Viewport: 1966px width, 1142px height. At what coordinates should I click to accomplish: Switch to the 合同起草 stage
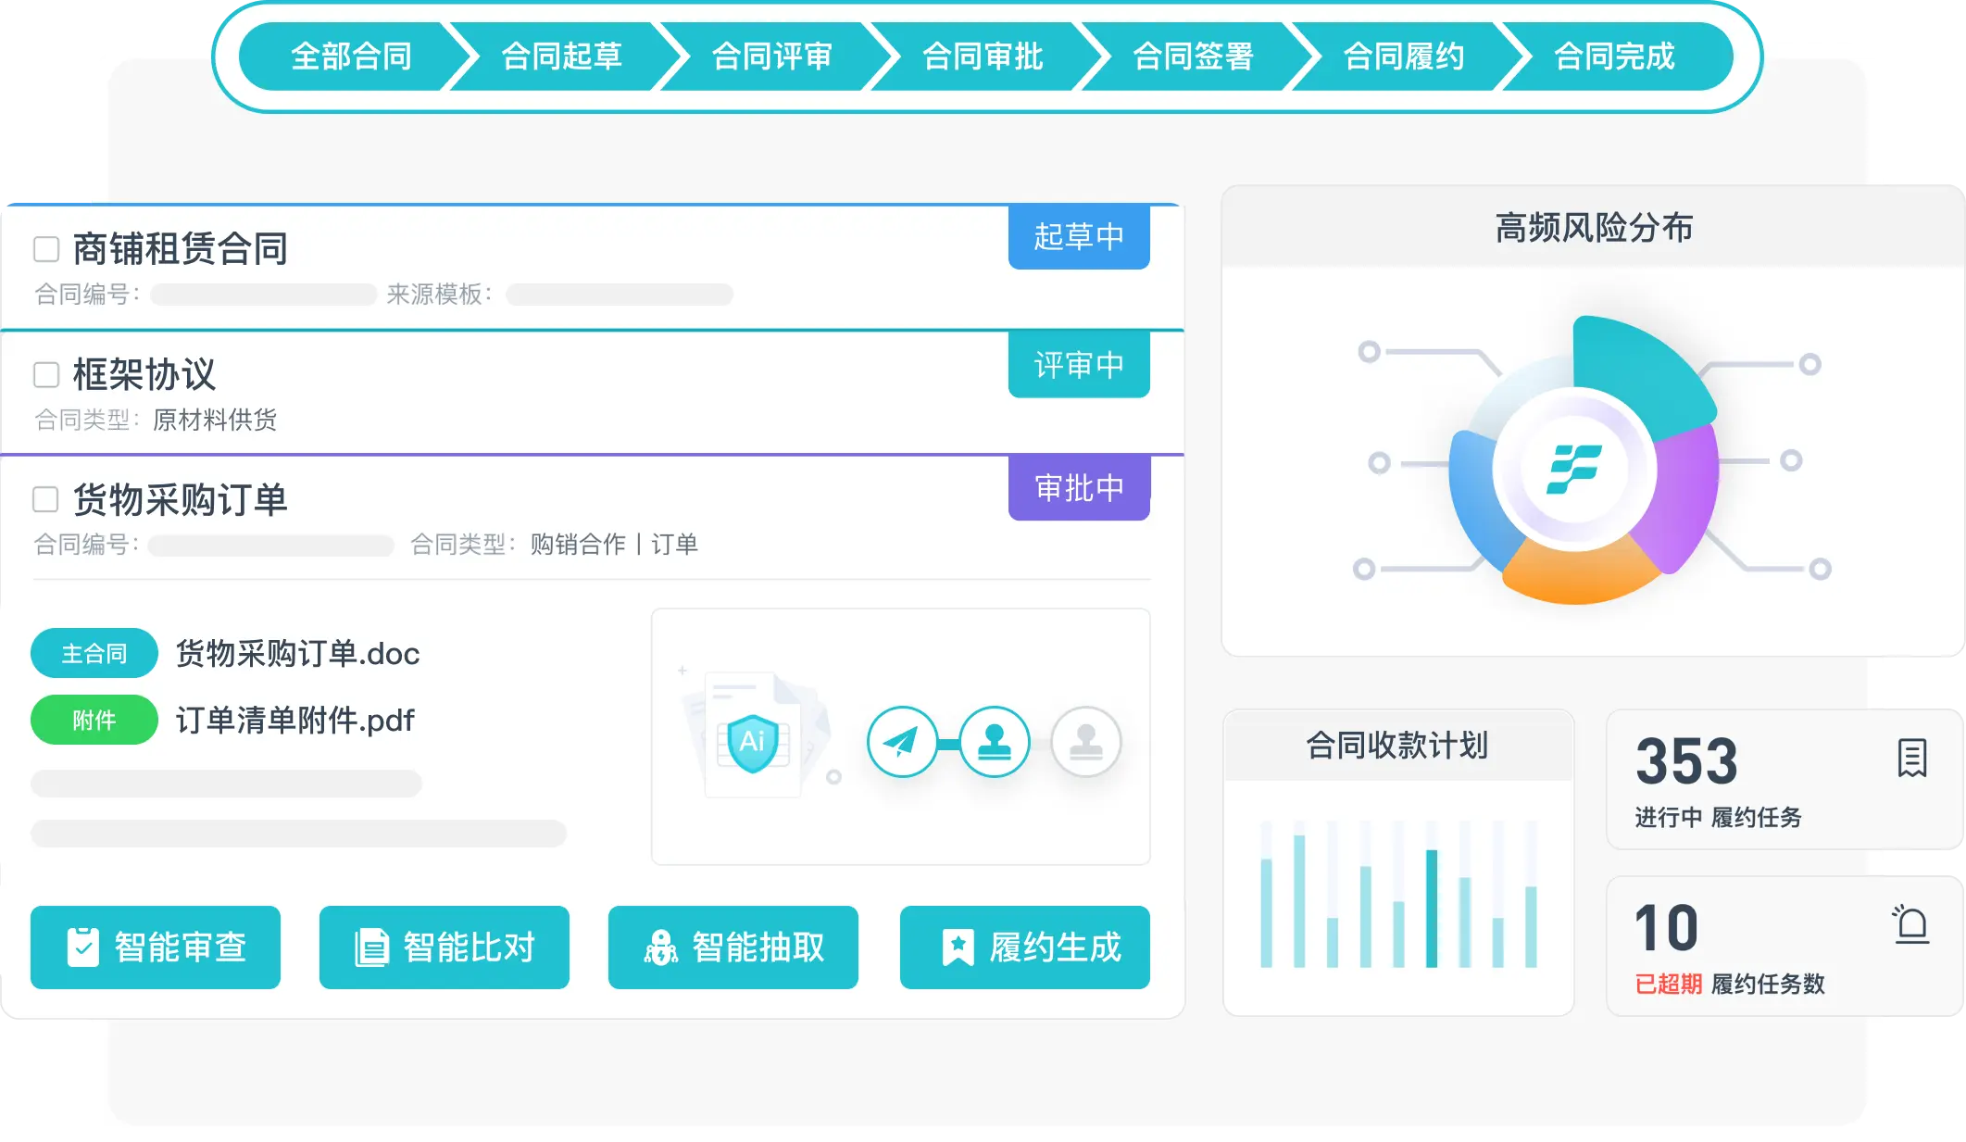click(x=562, y=56)
